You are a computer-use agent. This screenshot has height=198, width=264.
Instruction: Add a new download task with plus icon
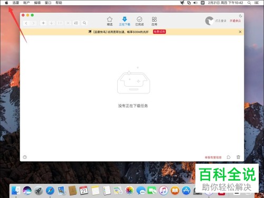43,23
